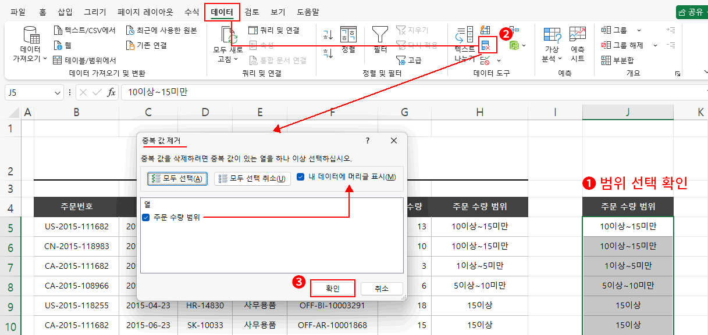Screen dimensions: 708x335
Task: Switch to the 홈 tab
Action: (43, 12)
